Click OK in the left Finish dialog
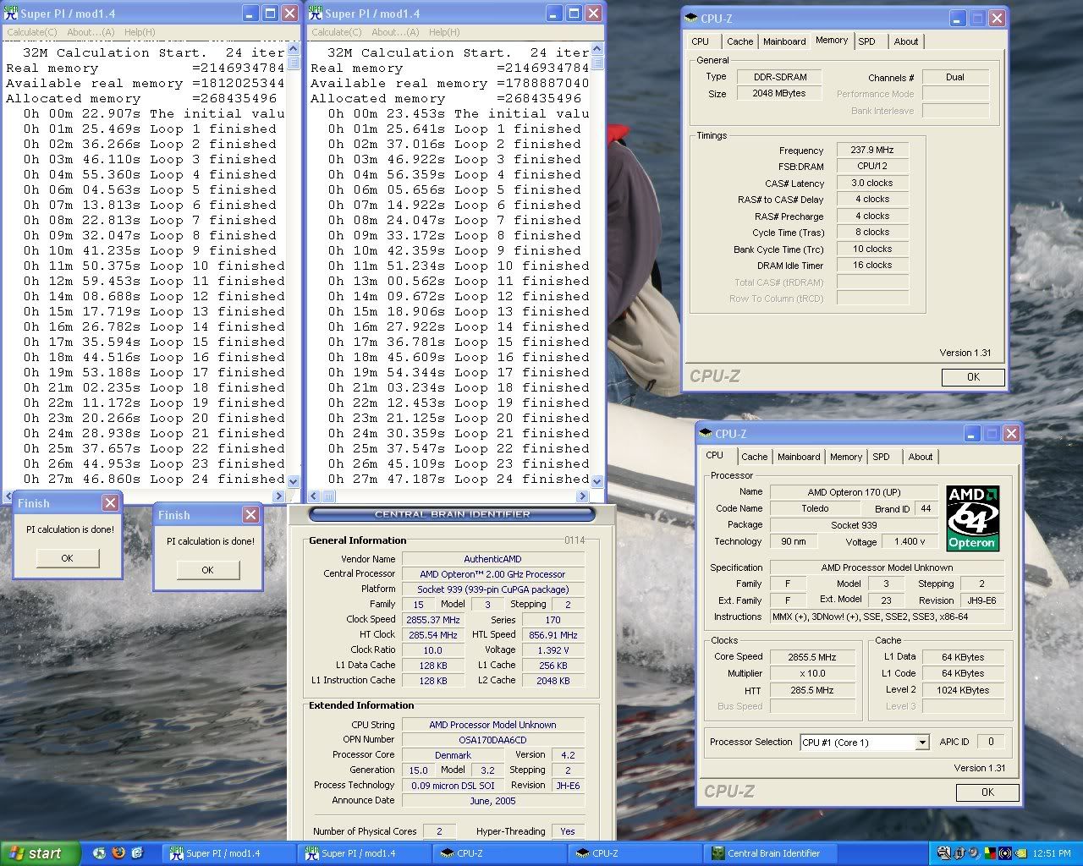Image resolution: width=1083 pixels, height=866 pixels. (x=67, y=558)
